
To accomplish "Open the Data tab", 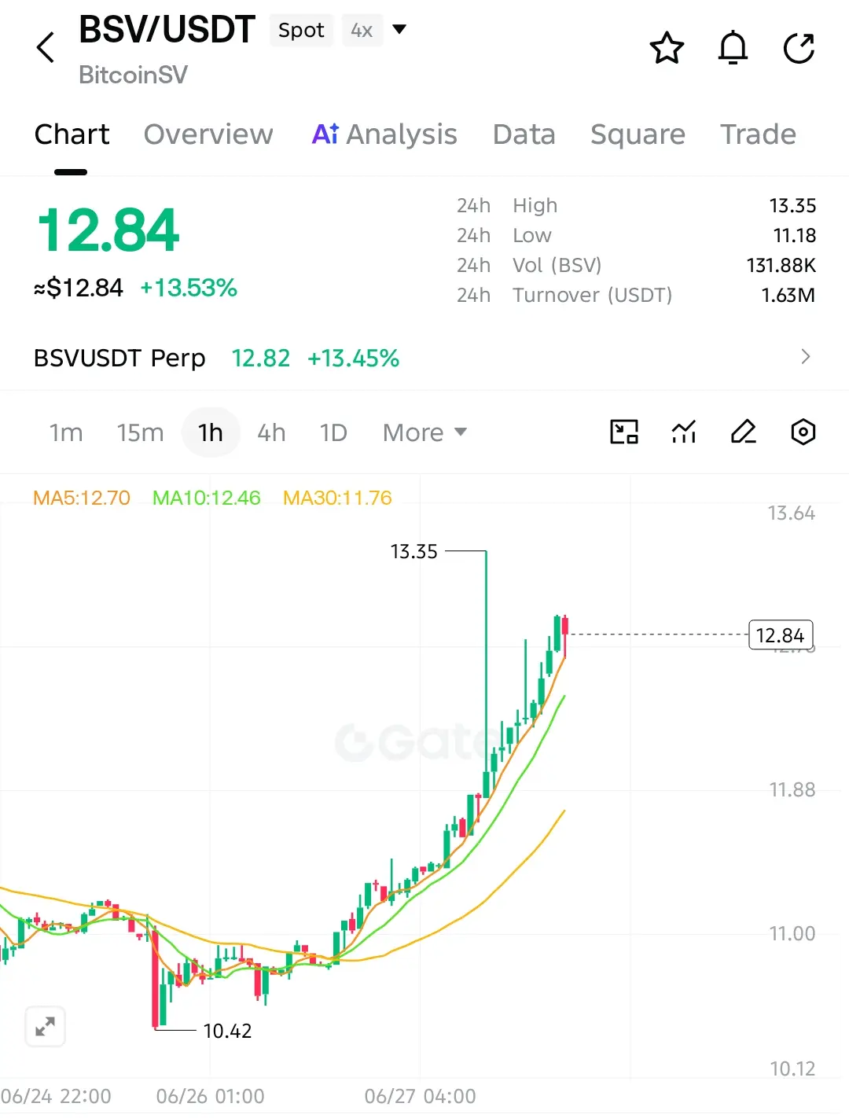I will click(x=524, y=134).
